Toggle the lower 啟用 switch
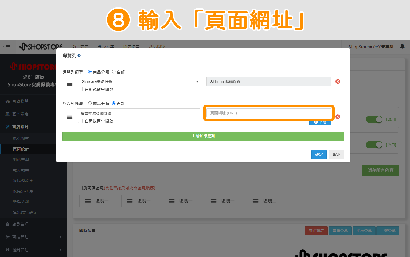This screenshot has width=410, height=257. (374, 145)
